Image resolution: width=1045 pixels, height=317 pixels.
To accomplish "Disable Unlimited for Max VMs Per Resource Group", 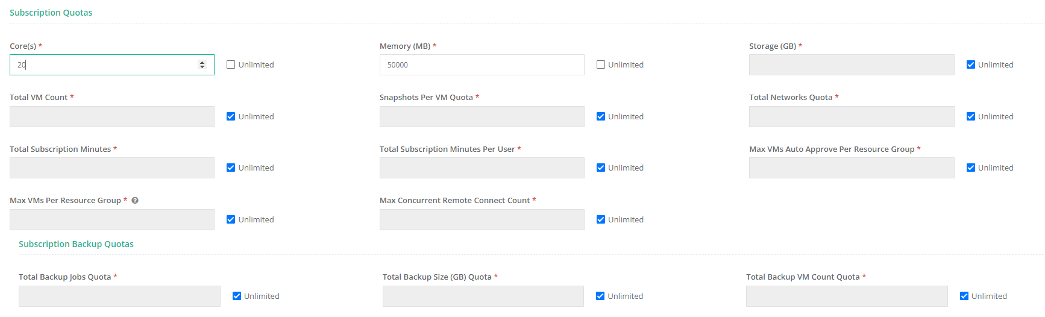I will tap(231, 220).
